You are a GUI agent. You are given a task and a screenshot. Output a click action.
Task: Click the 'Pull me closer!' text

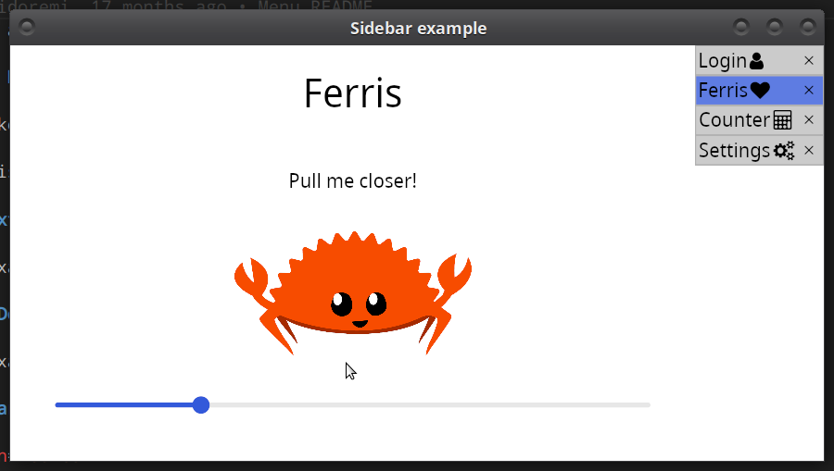click(x=353, y=181)
